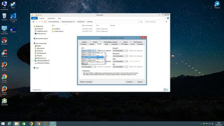Click the Закрыть button
224x126 pixels.
[140, 82]
